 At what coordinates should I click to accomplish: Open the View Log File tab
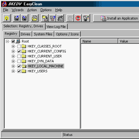[x=56, y=27]
